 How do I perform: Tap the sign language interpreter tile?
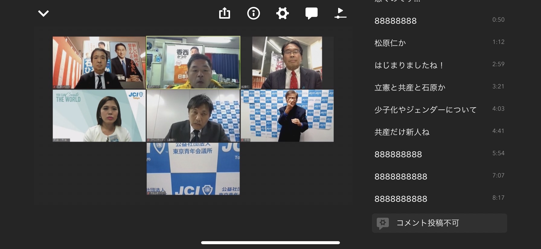point(287,116)
